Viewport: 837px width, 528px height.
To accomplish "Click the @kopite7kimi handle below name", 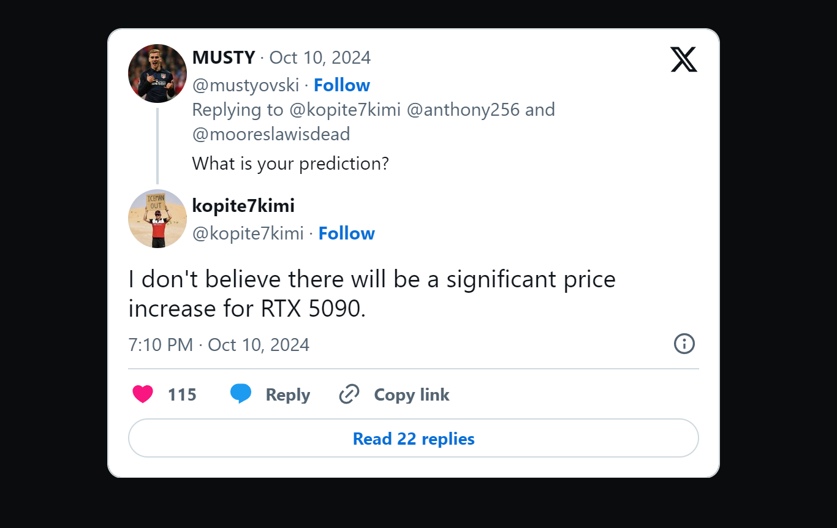I will [248, 233].
